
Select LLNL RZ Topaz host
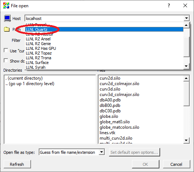pos(104,53)
